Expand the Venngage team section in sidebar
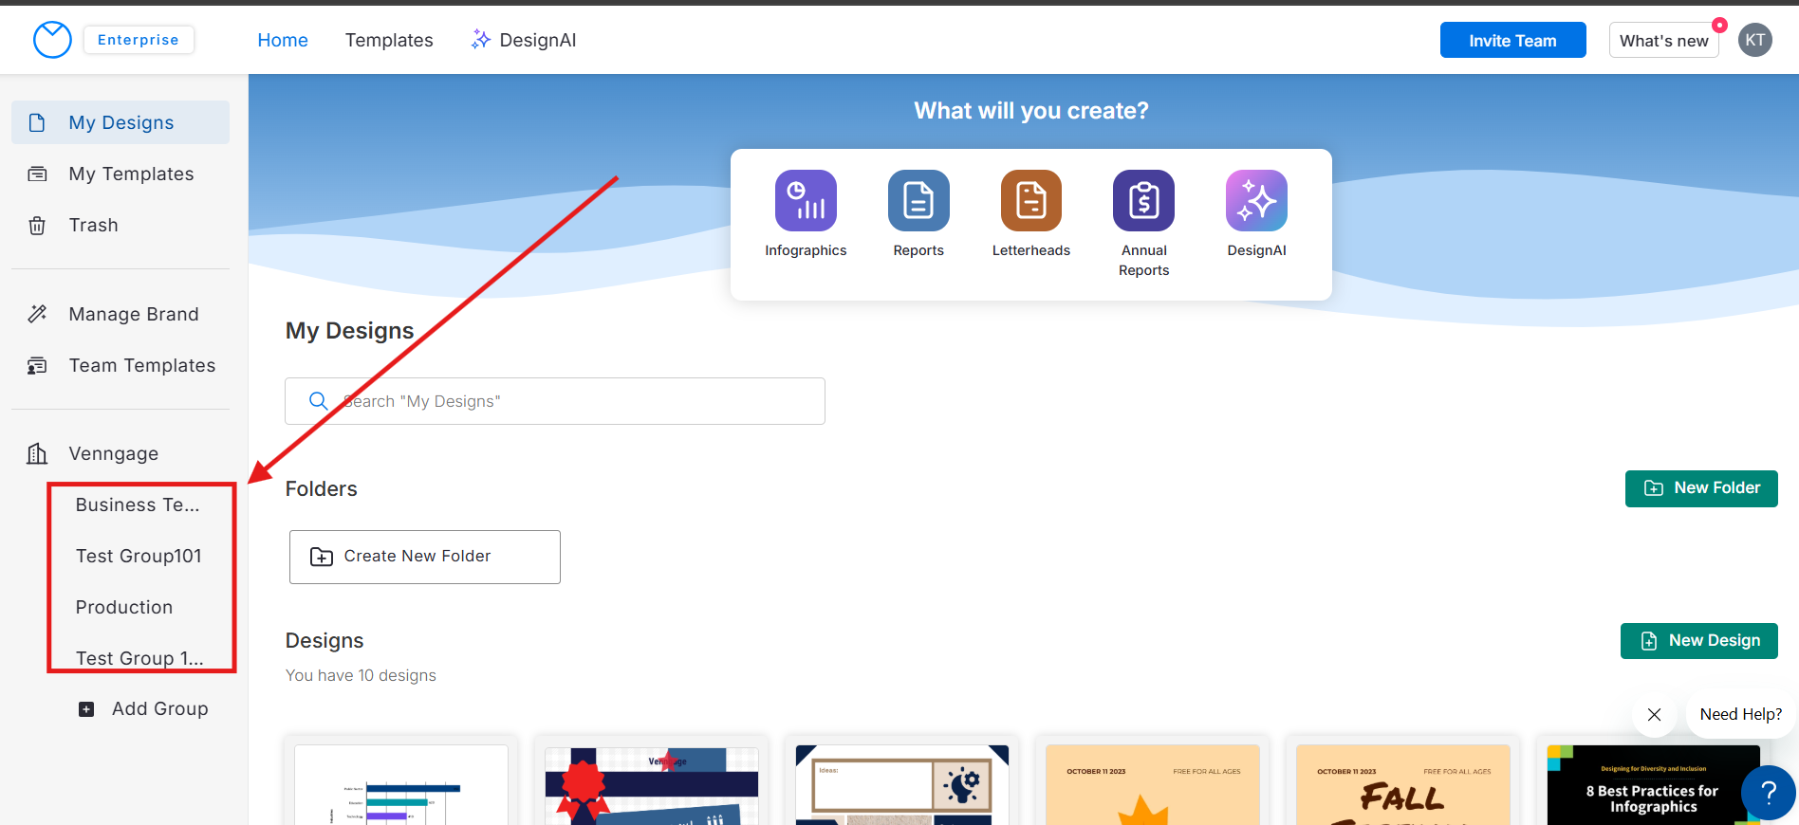1799x825 pixels. pos(114,453)
